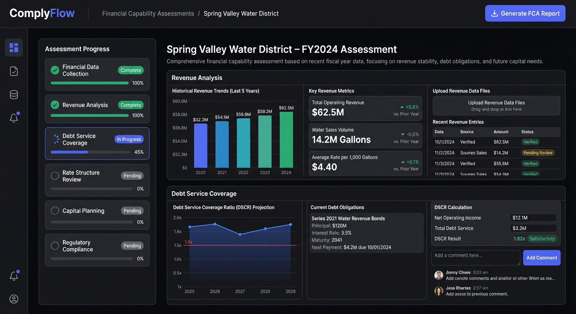Open the notifications bell with unread indicator
The width and height of the screenshot is (576, 314).
point(13,118)
